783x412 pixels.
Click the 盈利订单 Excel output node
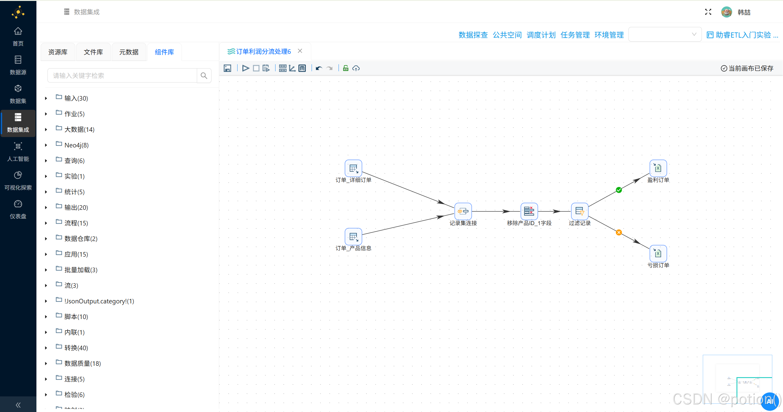coord(658,168)
